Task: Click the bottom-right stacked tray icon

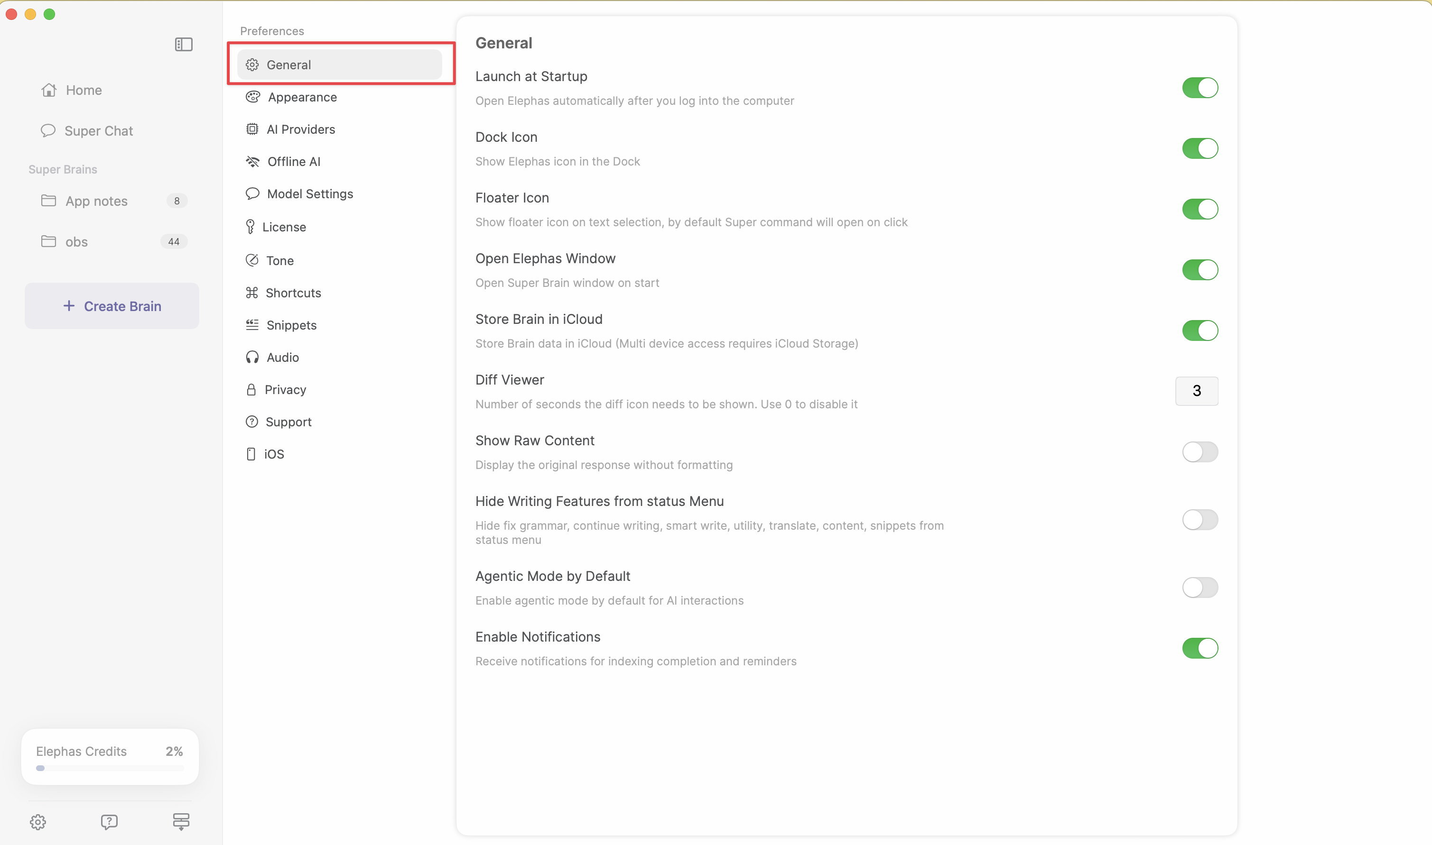Action: (x=181, y=822)
